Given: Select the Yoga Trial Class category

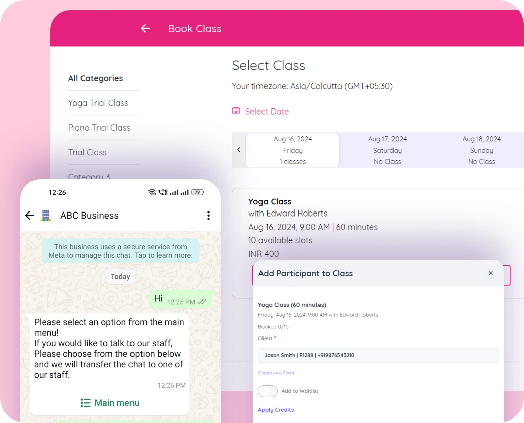Looking at the screenshot, I should (x=98, y=103).
